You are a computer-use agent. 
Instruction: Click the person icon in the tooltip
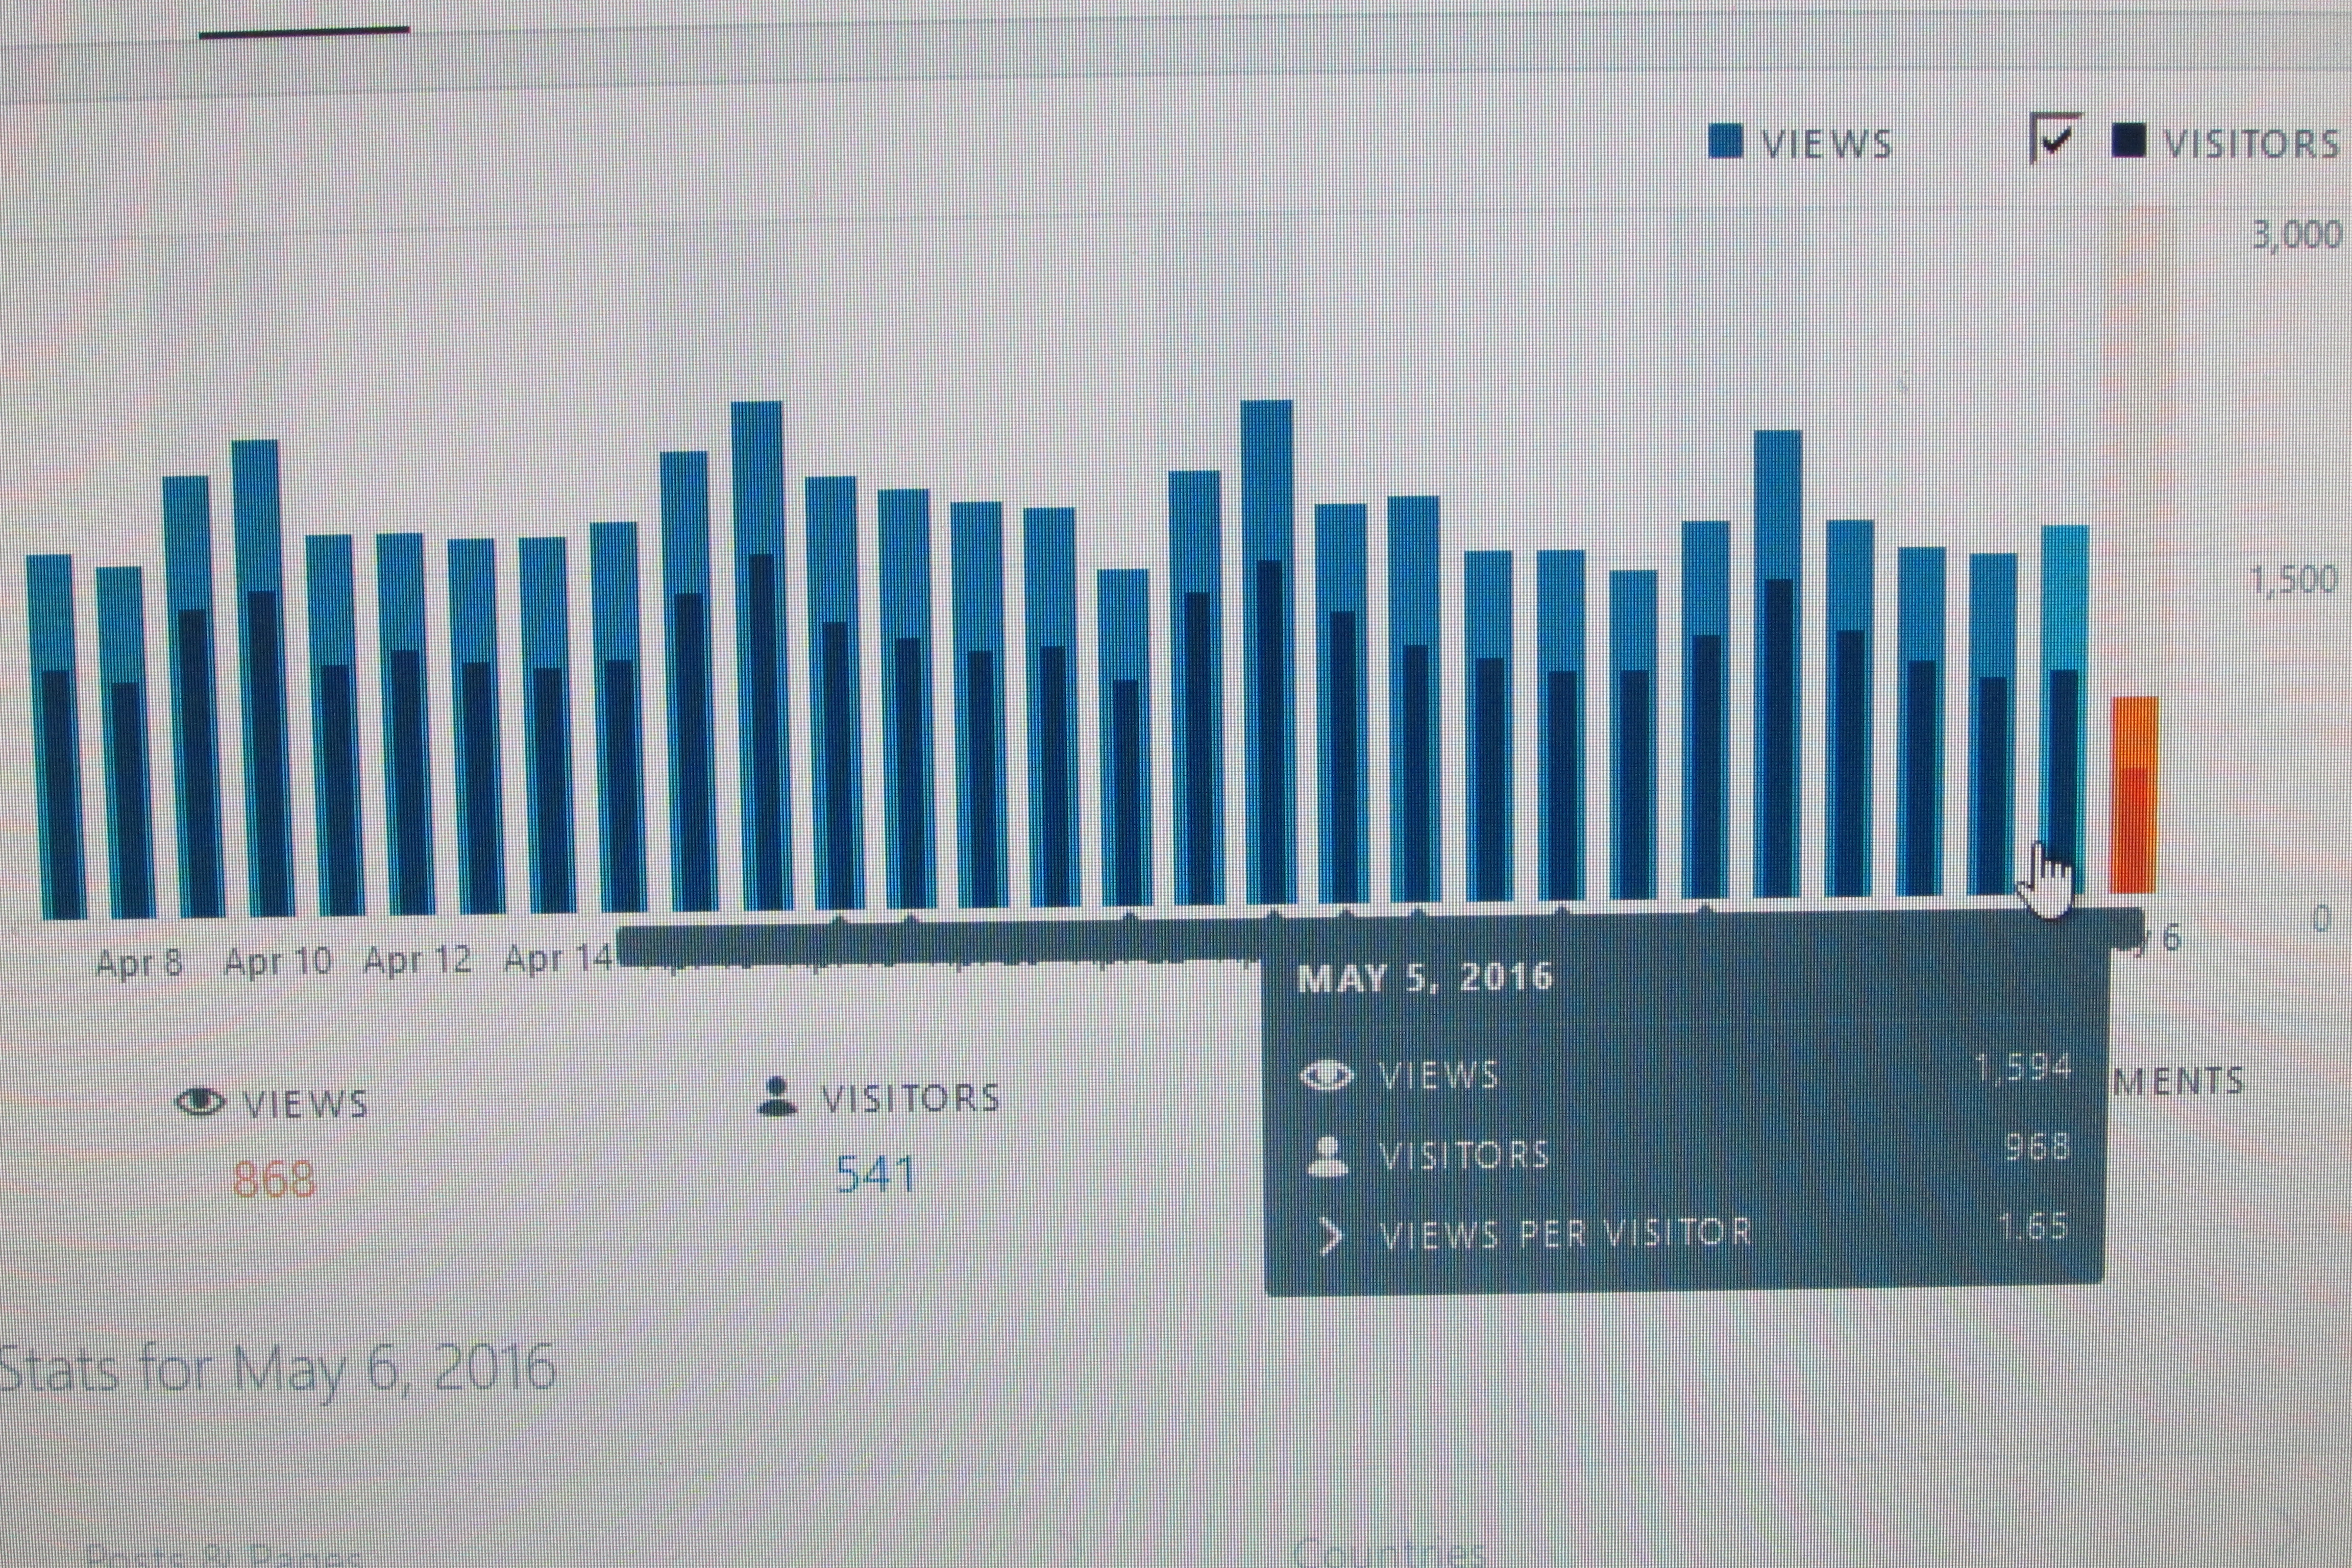click(x=1328, y=1156)
